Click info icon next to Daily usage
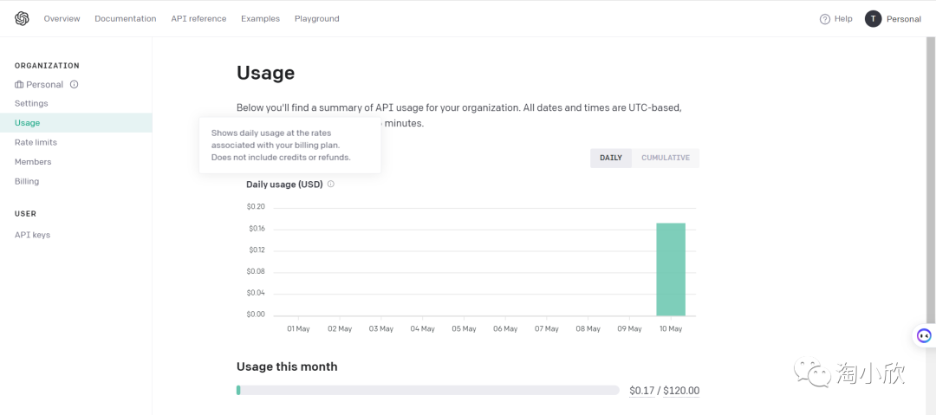Screen dimensions: 936x415 331,184
